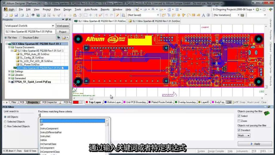Expand the FPGA_51_Spirit_Level.PrjFpg node
Viewport: 275px width, 155px height.
click(9, 82)
